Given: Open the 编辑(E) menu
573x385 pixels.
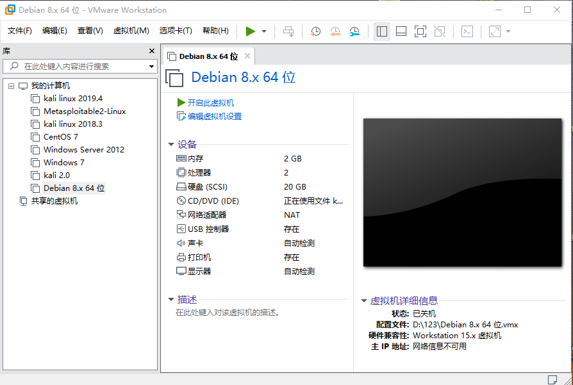Looking at the screenshot, I should pos(54,31).
